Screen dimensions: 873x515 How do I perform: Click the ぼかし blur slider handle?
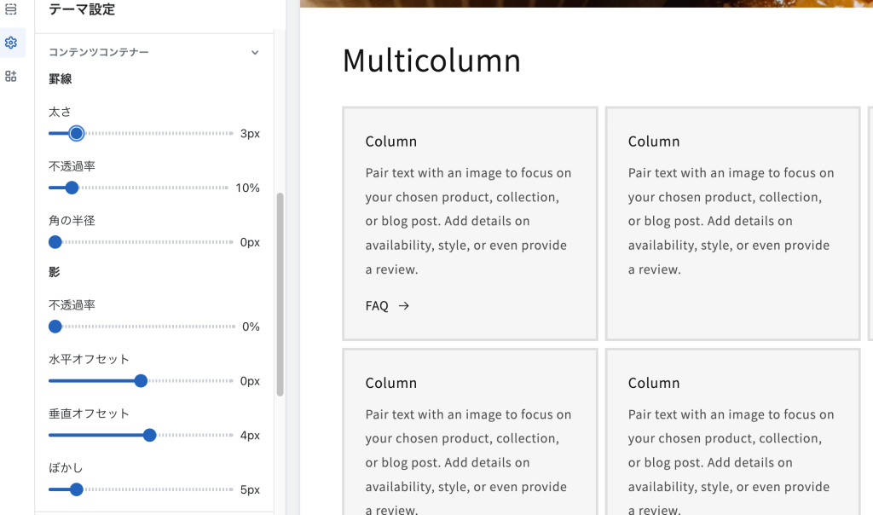click(x=76, y=489)
